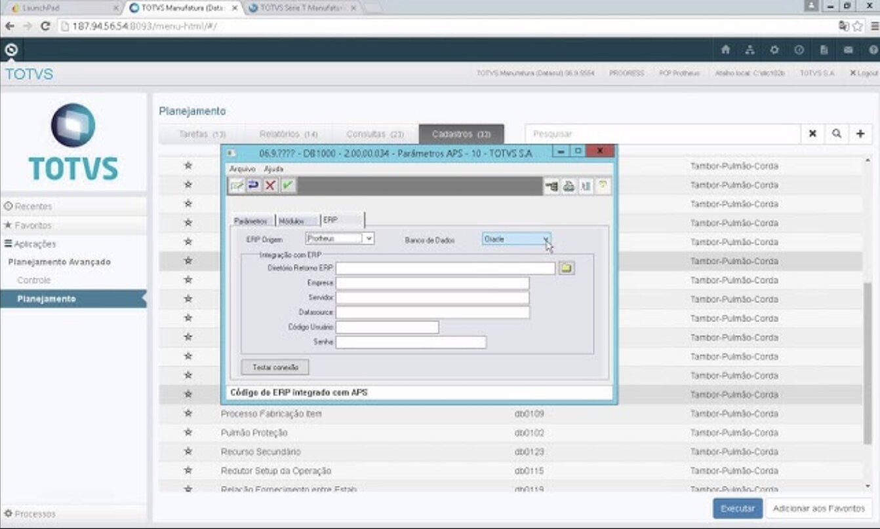Viewport: 880px width, 529px height.
Task: Click the red X cancel icon in dialog toolbar
Action: (x=270, y=186)
